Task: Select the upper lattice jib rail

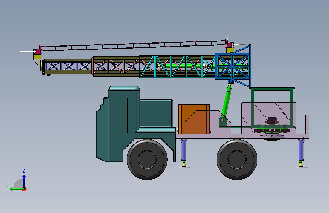Action: [134, 45]
